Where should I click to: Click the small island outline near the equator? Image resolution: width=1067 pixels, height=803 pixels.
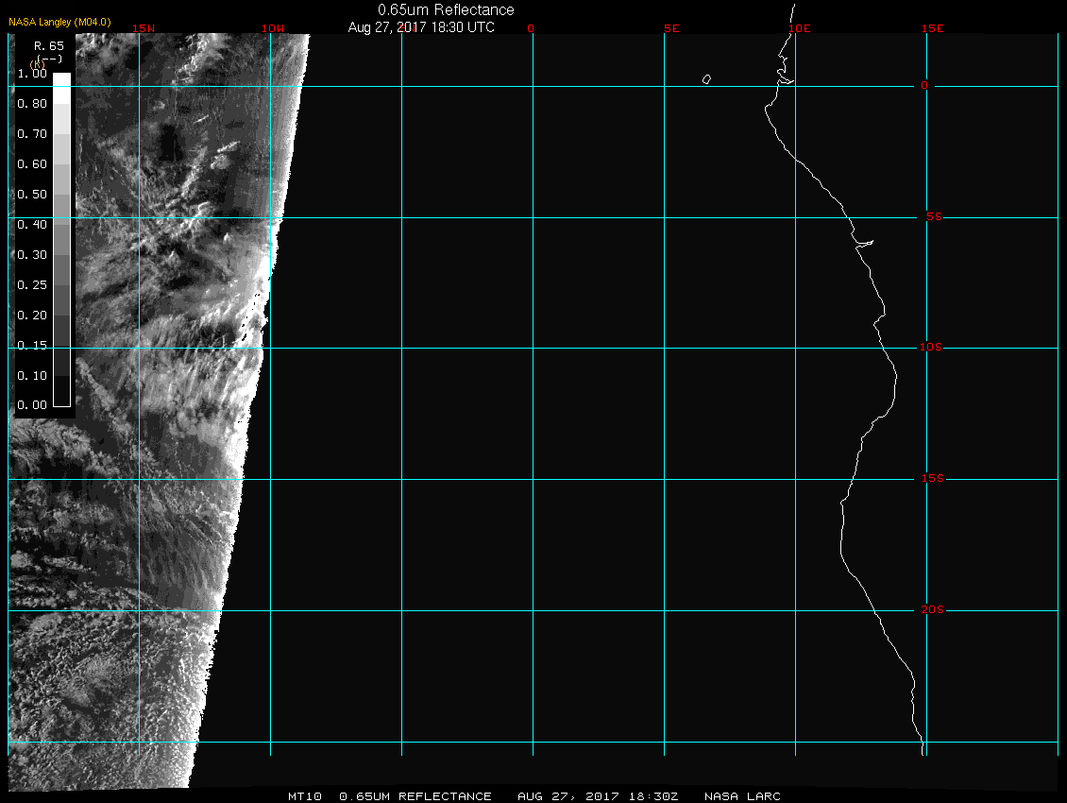(x=706, y=79)
